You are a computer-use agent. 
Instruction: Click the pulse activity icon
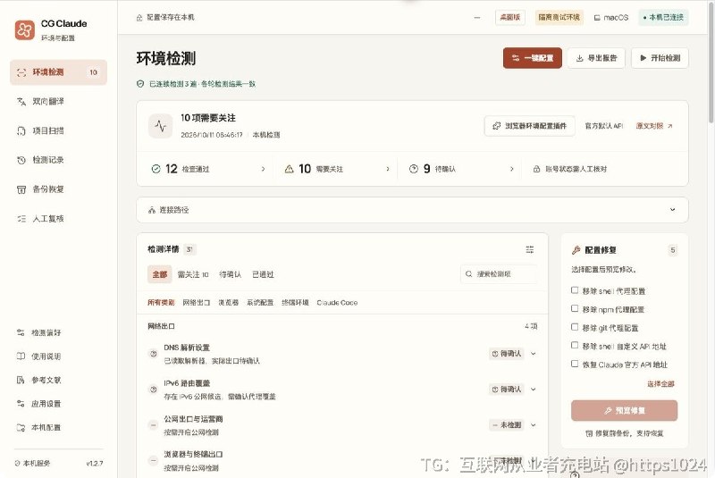[161, 126]
